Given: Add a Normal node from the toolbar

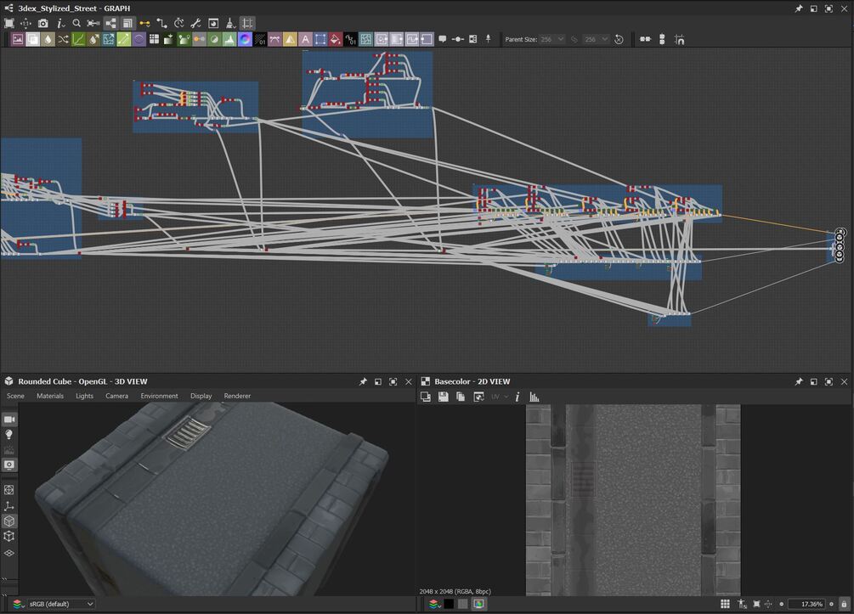Looking at the screenshot, I should (245, 39).
